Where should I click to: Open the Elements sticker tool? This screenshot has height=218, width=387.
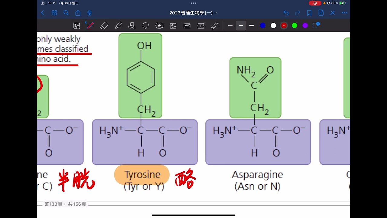[159, 26]
